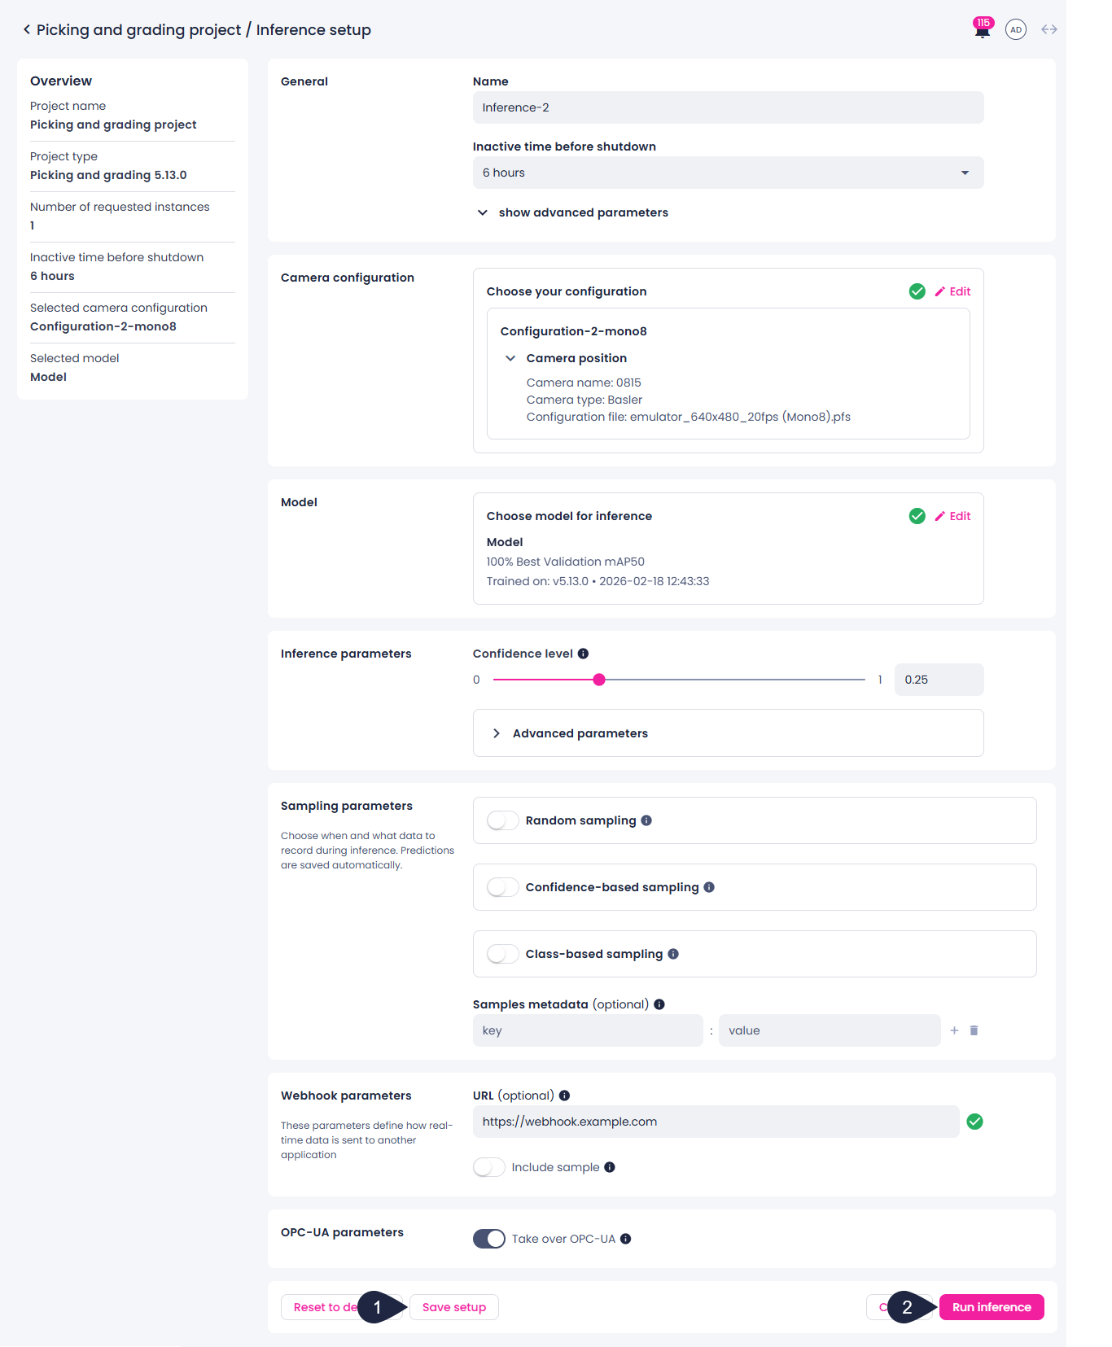Click the AD user avatar icon
This screenshot has width=1112, height=1347.
coord(1016,29)
